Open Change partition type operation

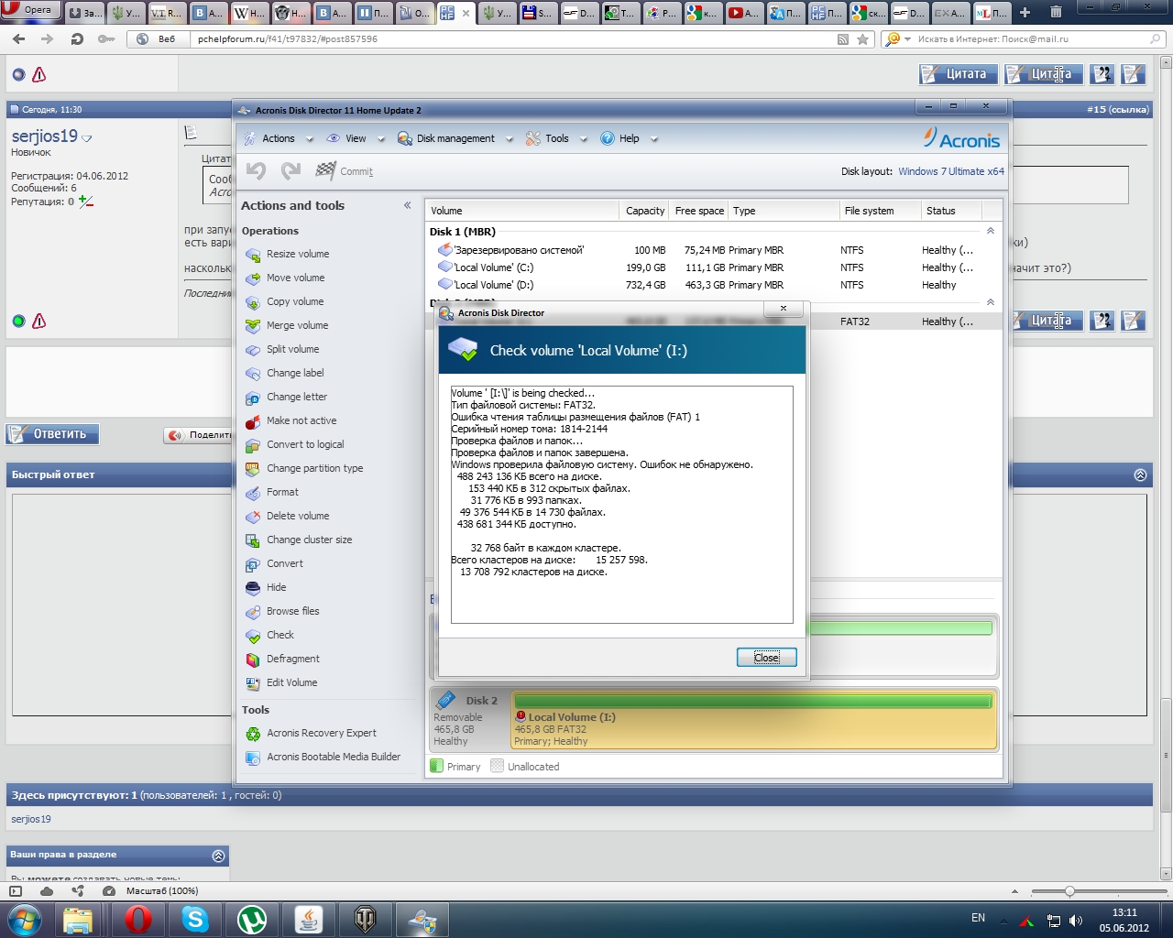[x=304, y=468]
